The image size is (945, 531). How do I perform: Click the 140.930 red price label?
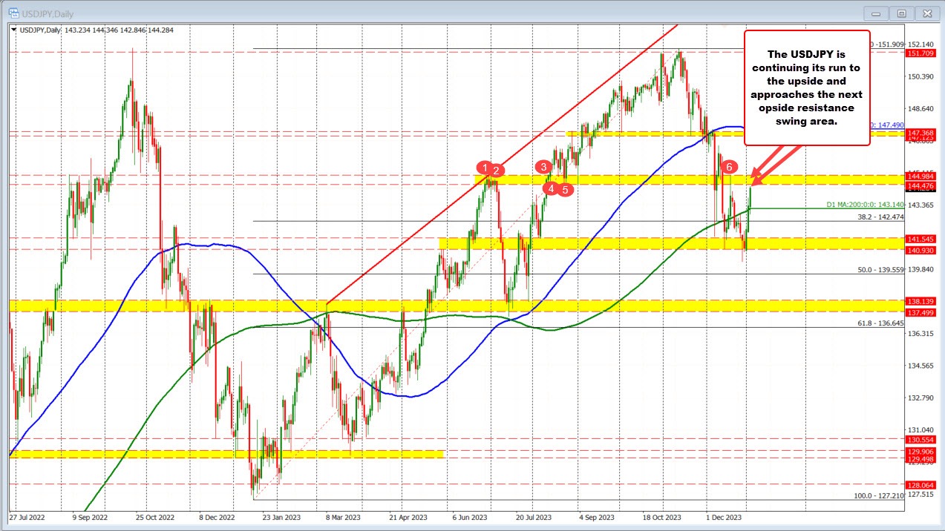(920, 250)
